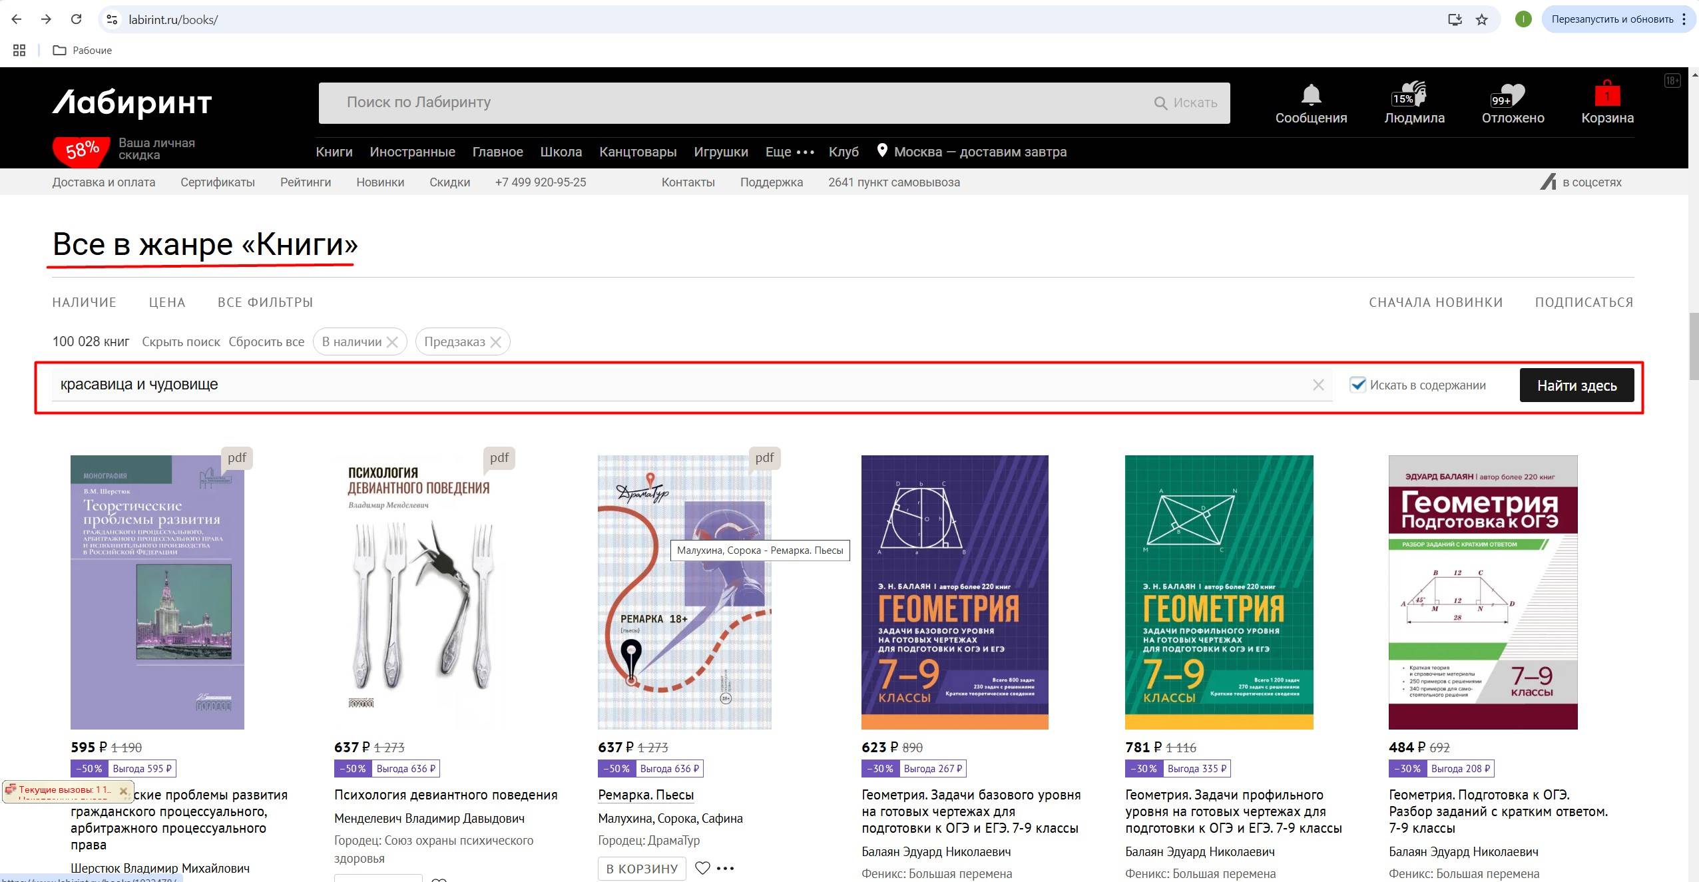1699x882 pixels.
Task: Remove the Предзаказ filter chip
Action: point(495,342)
